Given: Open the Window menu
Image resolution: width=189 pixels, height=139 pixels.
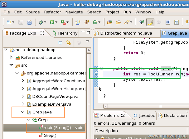Looking at the screenshot, I should coord(143,12).
